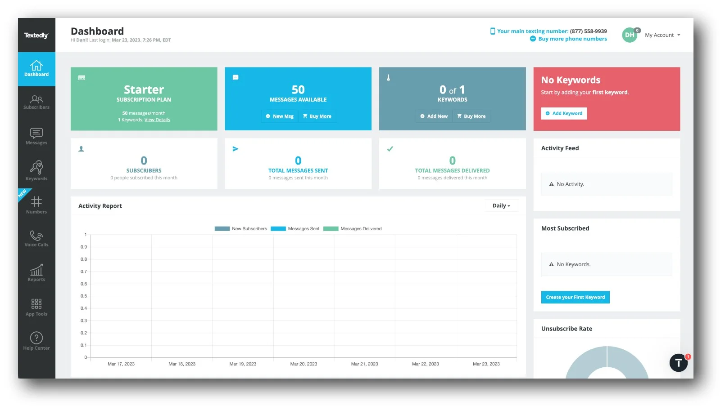Viewport: 725px width, 410px height.
Task: Go to Keywords in the sidebar
Action: coord(36,171)
